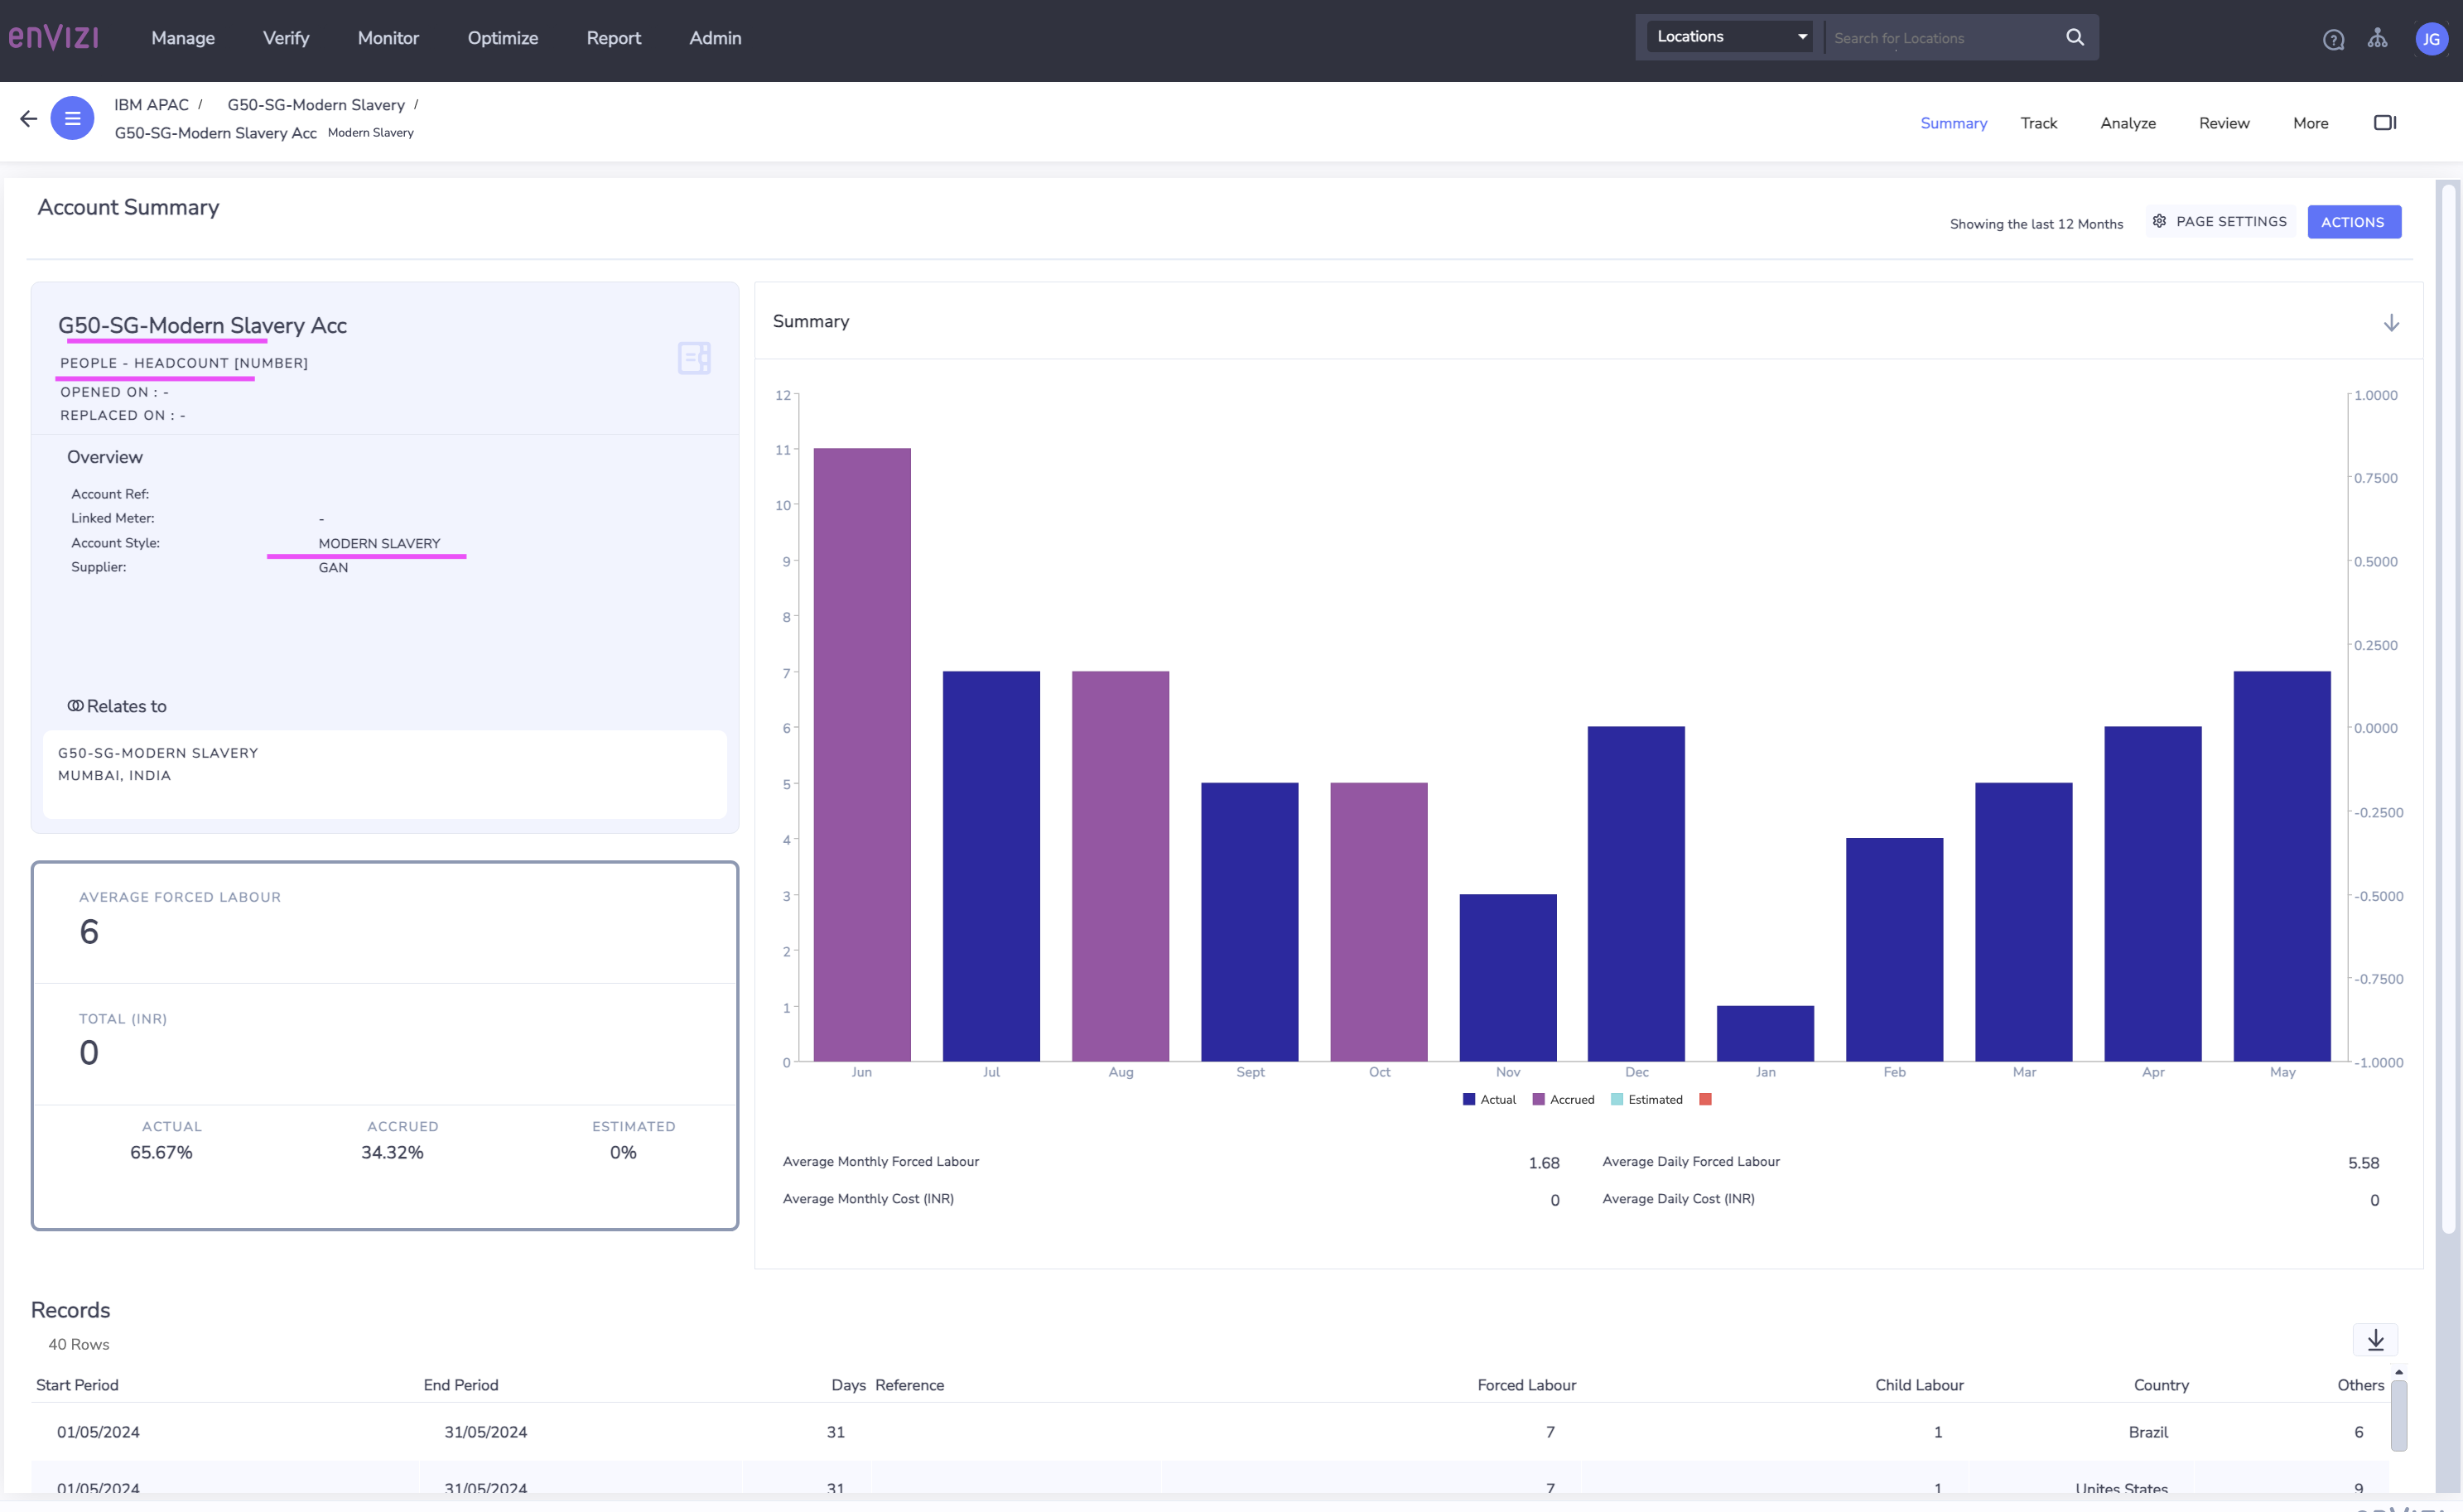The image size is (2463, 1512).
Task: Expand the More tab options
Action: [x=2311, y=122]
